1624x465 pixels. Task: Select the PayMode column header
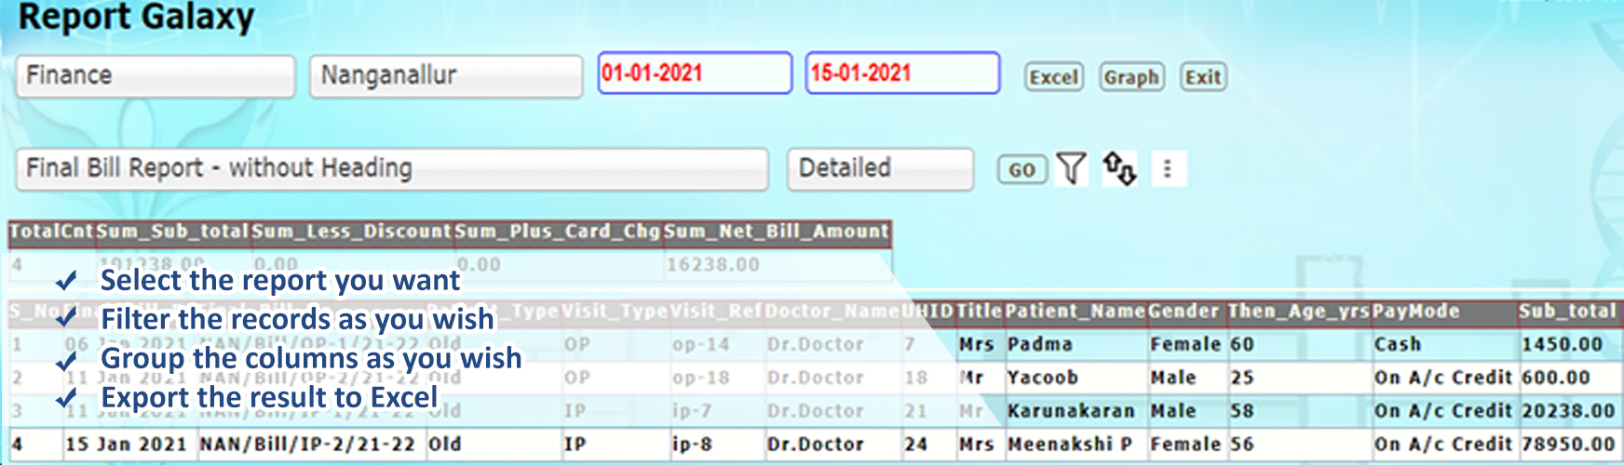click(1415, 312)
